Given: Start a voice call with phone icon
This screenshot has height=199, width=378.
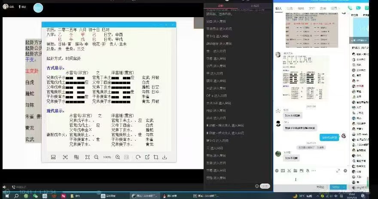Looking at the screenshot, I should 351,8.
